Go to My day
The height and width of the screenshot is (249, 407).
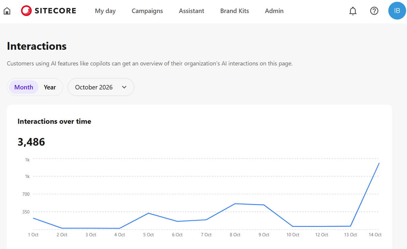[105, 11]
